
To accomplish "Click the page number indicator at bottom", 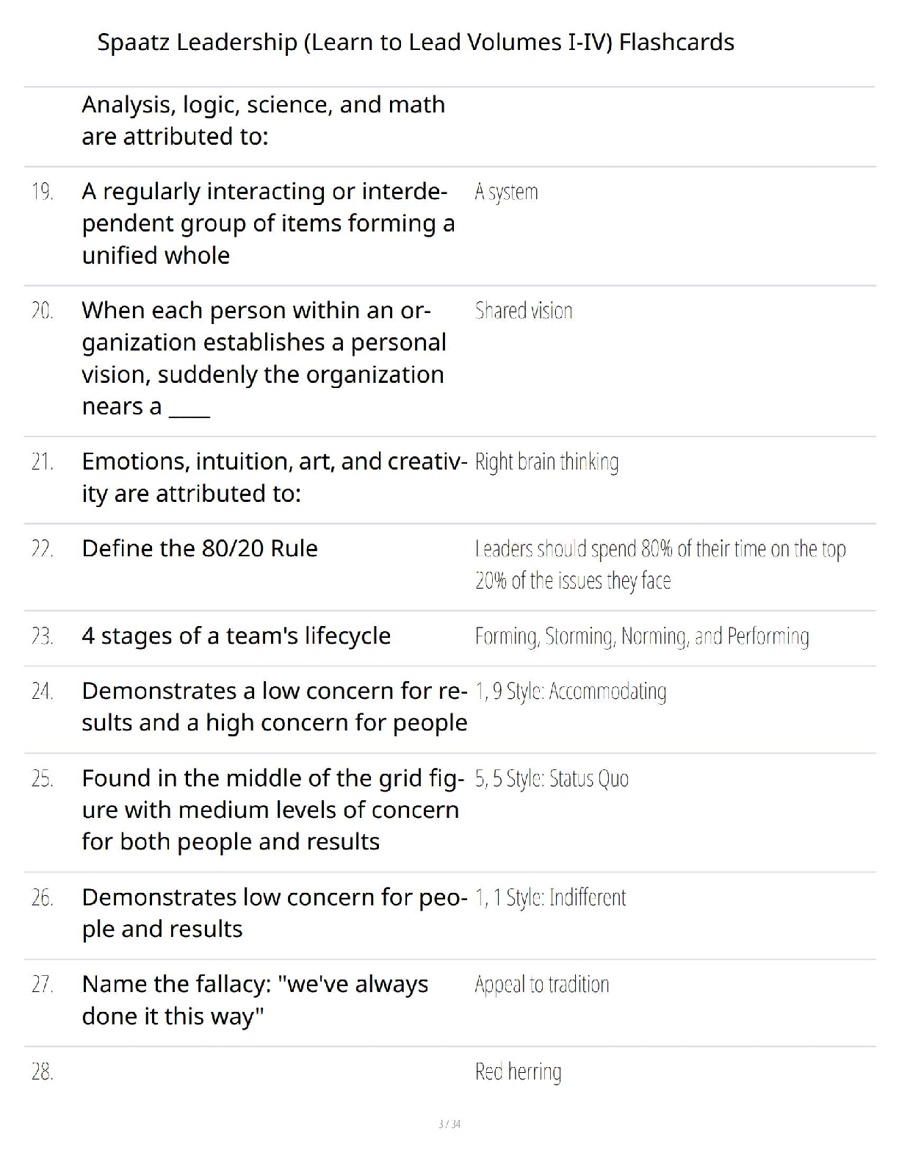I will pos(450,1124).
